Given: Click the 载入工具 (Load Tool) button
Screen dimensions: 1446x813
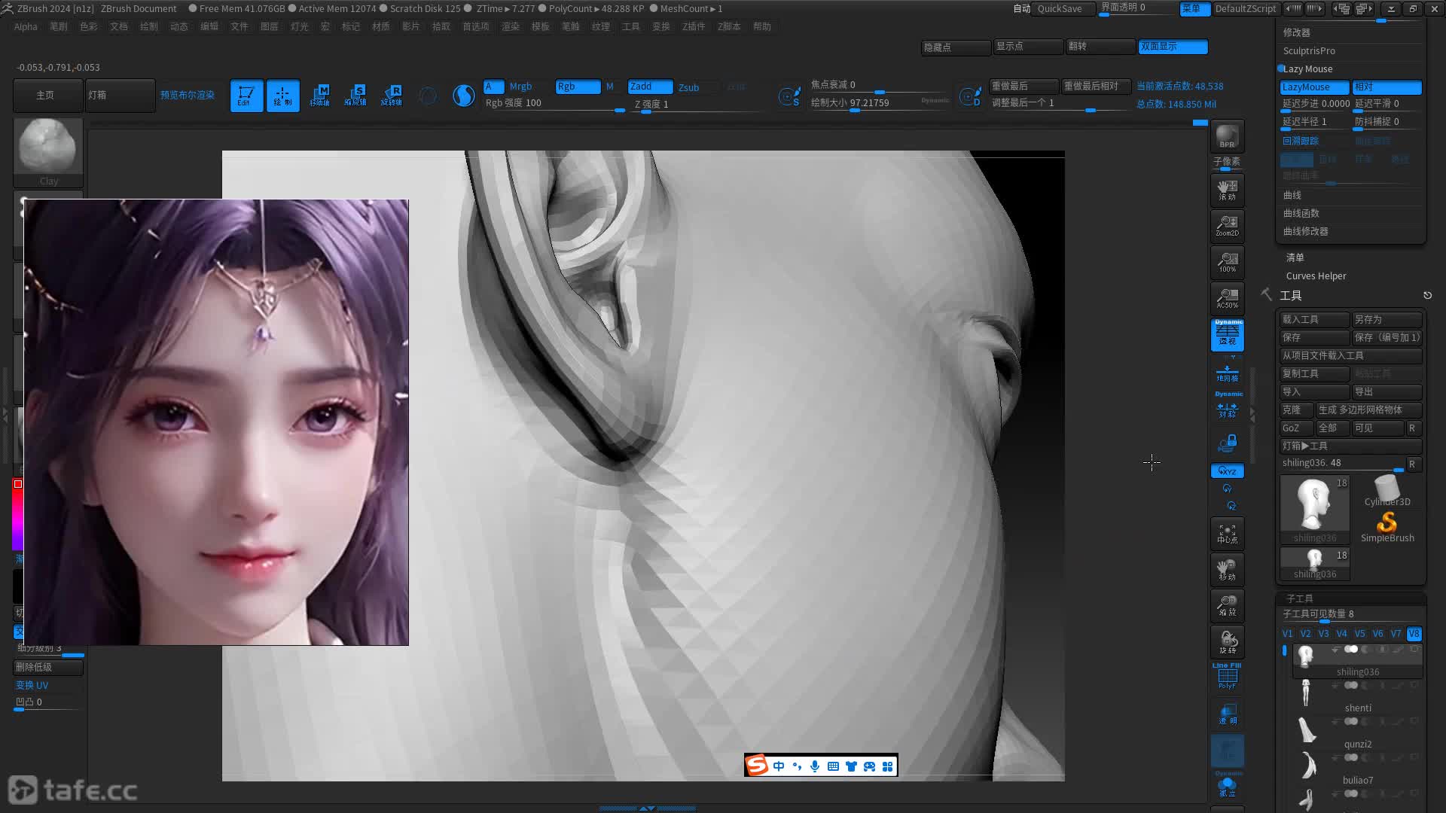Looking at the screenshot, I should coord(1314,320).
